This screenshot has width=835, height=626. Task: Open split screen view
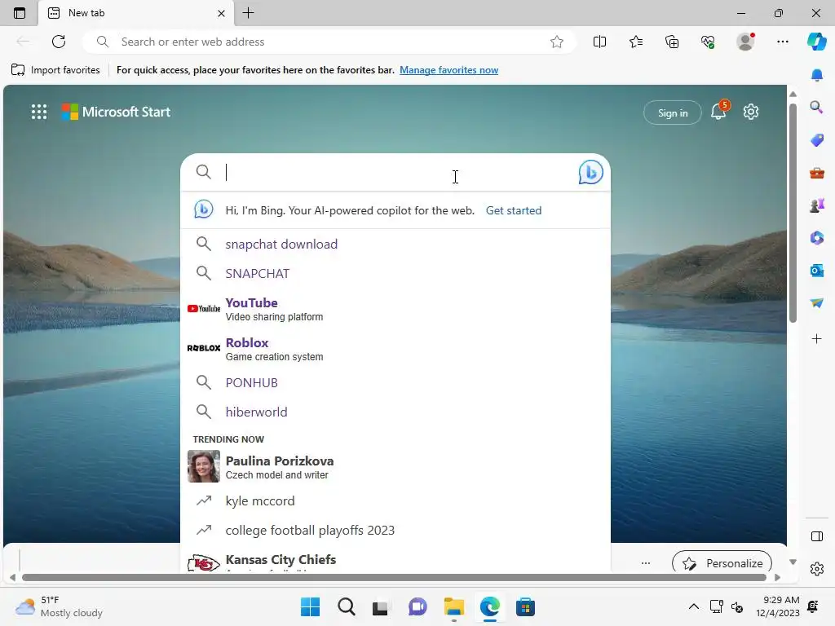(599, 42)
